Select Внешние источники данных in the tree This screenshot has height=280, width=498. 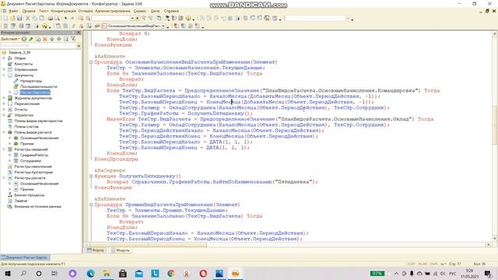[x=38, y=207]
